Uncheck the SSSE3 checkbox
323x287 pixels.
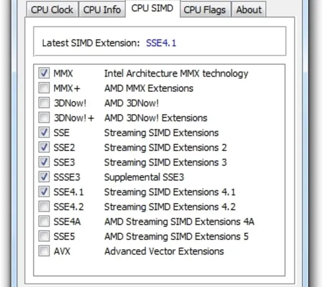(44, 177)
